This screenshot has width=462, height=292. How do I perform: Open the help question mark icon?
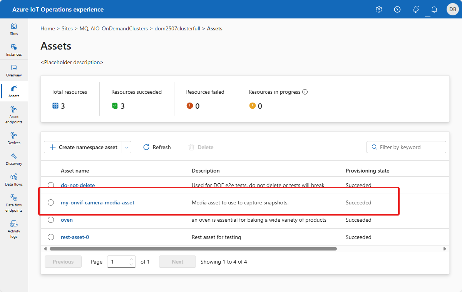click(x=397, y=10)
